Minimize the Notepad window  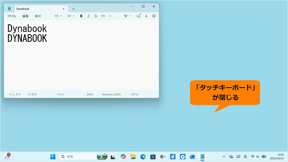[133, 7]
